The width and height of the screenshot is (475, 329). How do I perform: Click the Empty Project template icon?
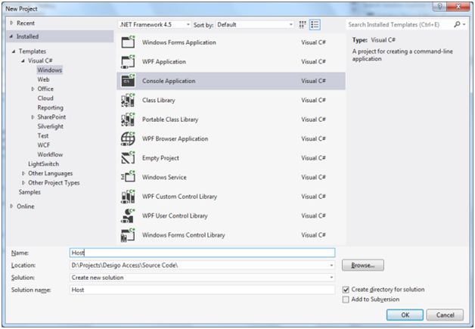click(x=128, y=158)
